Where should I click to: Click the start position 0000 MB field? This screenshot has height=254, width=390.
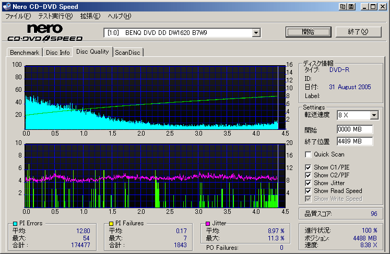[355, 129]
